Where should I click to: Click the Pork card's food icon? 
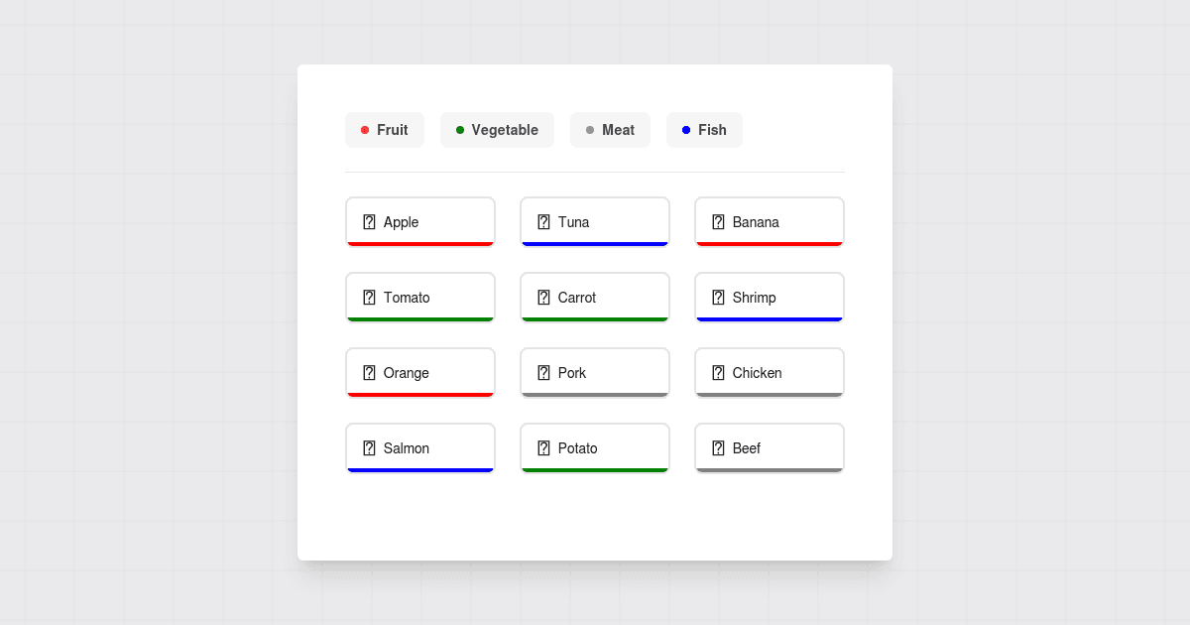[545, 372]
